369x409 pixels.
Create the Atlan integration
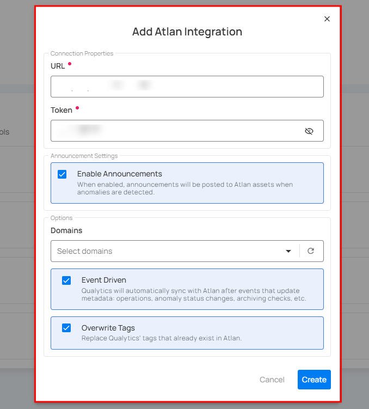click(x=314, y=380)
